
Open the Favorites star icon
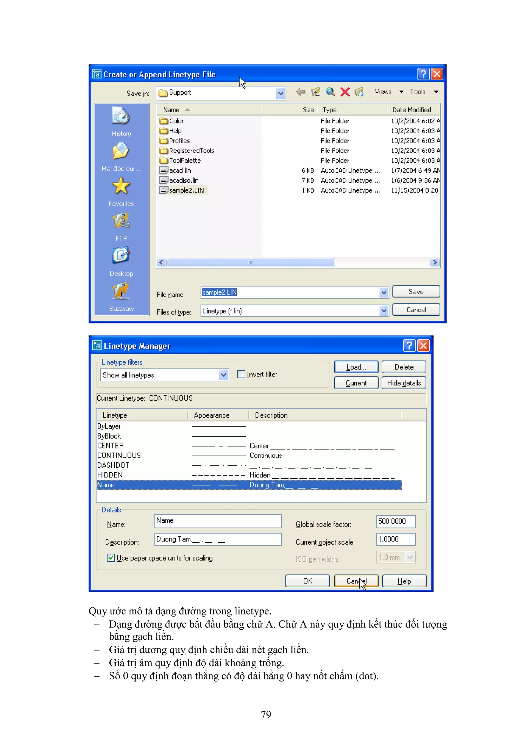[121, 186]
